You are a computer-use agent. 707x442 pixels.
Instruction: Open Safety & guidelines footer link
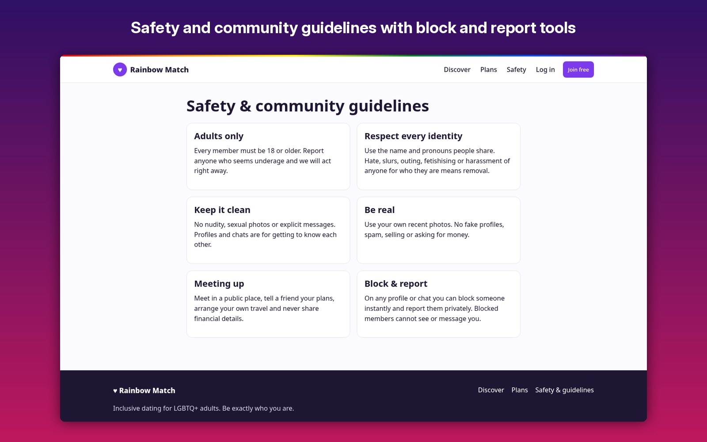click(x=564, y=390)
